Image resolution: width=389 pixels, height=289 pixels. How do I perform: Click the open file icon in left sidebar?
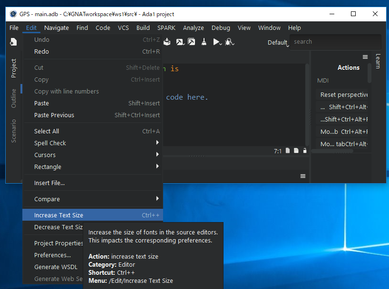coord(13,42)
